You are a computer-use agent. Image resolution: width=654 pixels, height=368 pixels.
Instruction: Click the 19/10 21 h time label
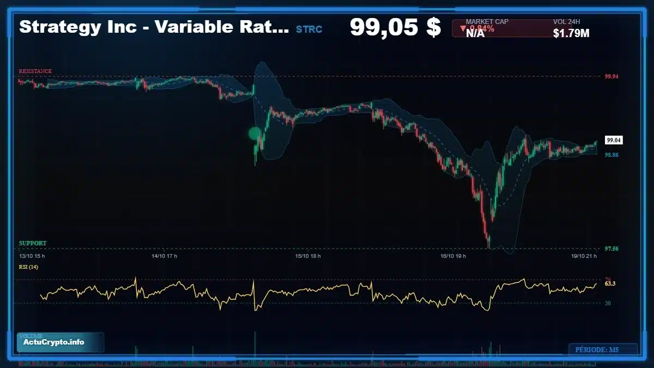pyautogui.click(x=584, y=256)
